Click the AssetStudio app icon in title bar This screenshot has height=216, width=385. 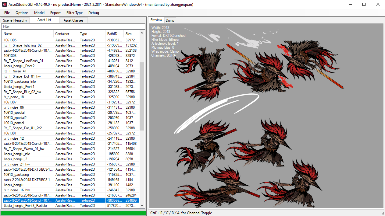5,5
